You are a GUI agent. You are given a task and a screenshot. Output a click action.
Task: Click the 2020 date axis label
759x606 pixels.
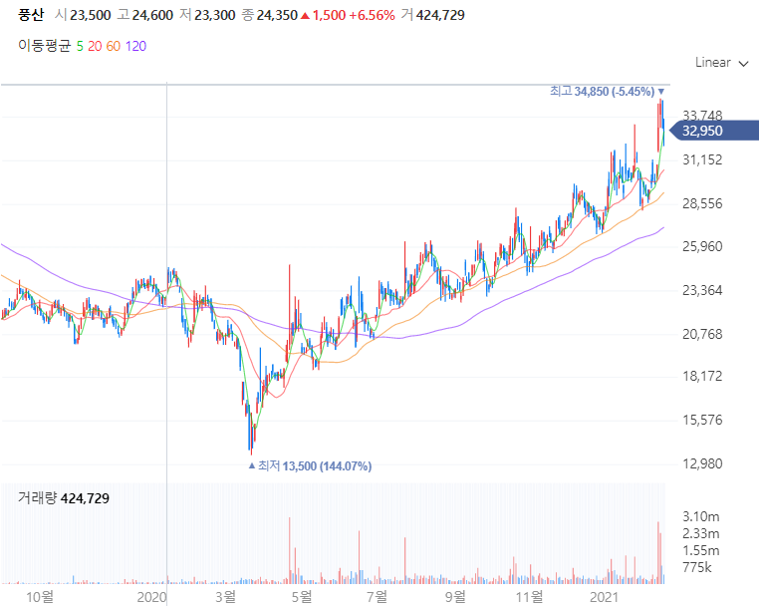coord(151,597)
